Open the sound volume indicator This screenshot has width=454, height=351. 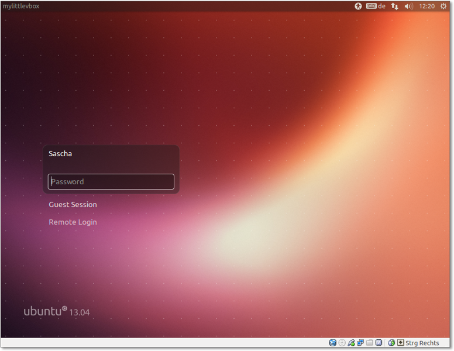(x=408, y=6)
